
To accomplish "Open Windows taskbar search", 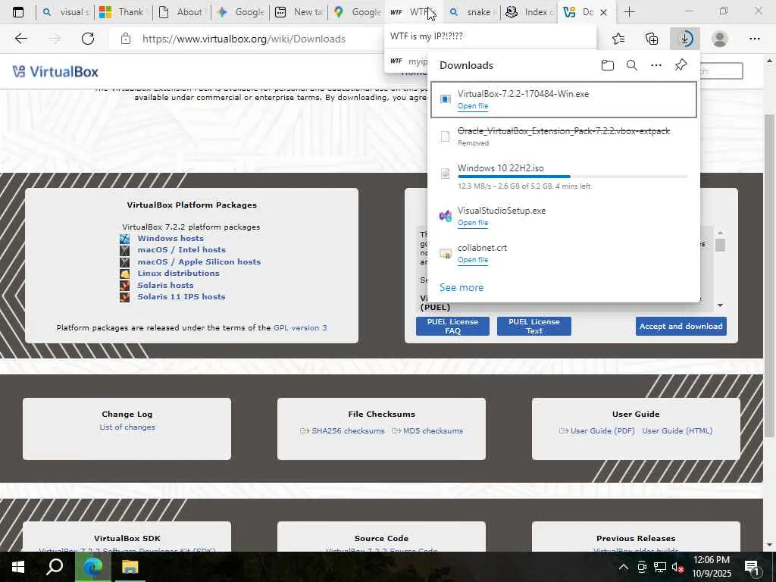I will (55, 567).
